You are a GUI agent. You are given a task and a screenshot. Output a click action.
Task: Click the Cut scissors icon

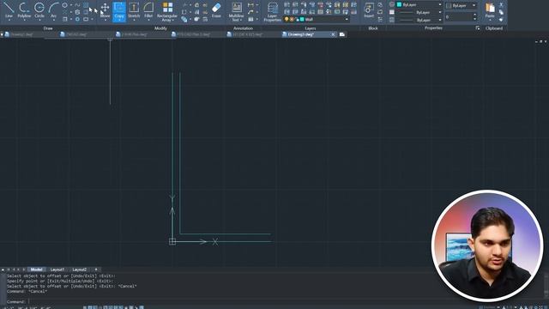pos(501,4)
